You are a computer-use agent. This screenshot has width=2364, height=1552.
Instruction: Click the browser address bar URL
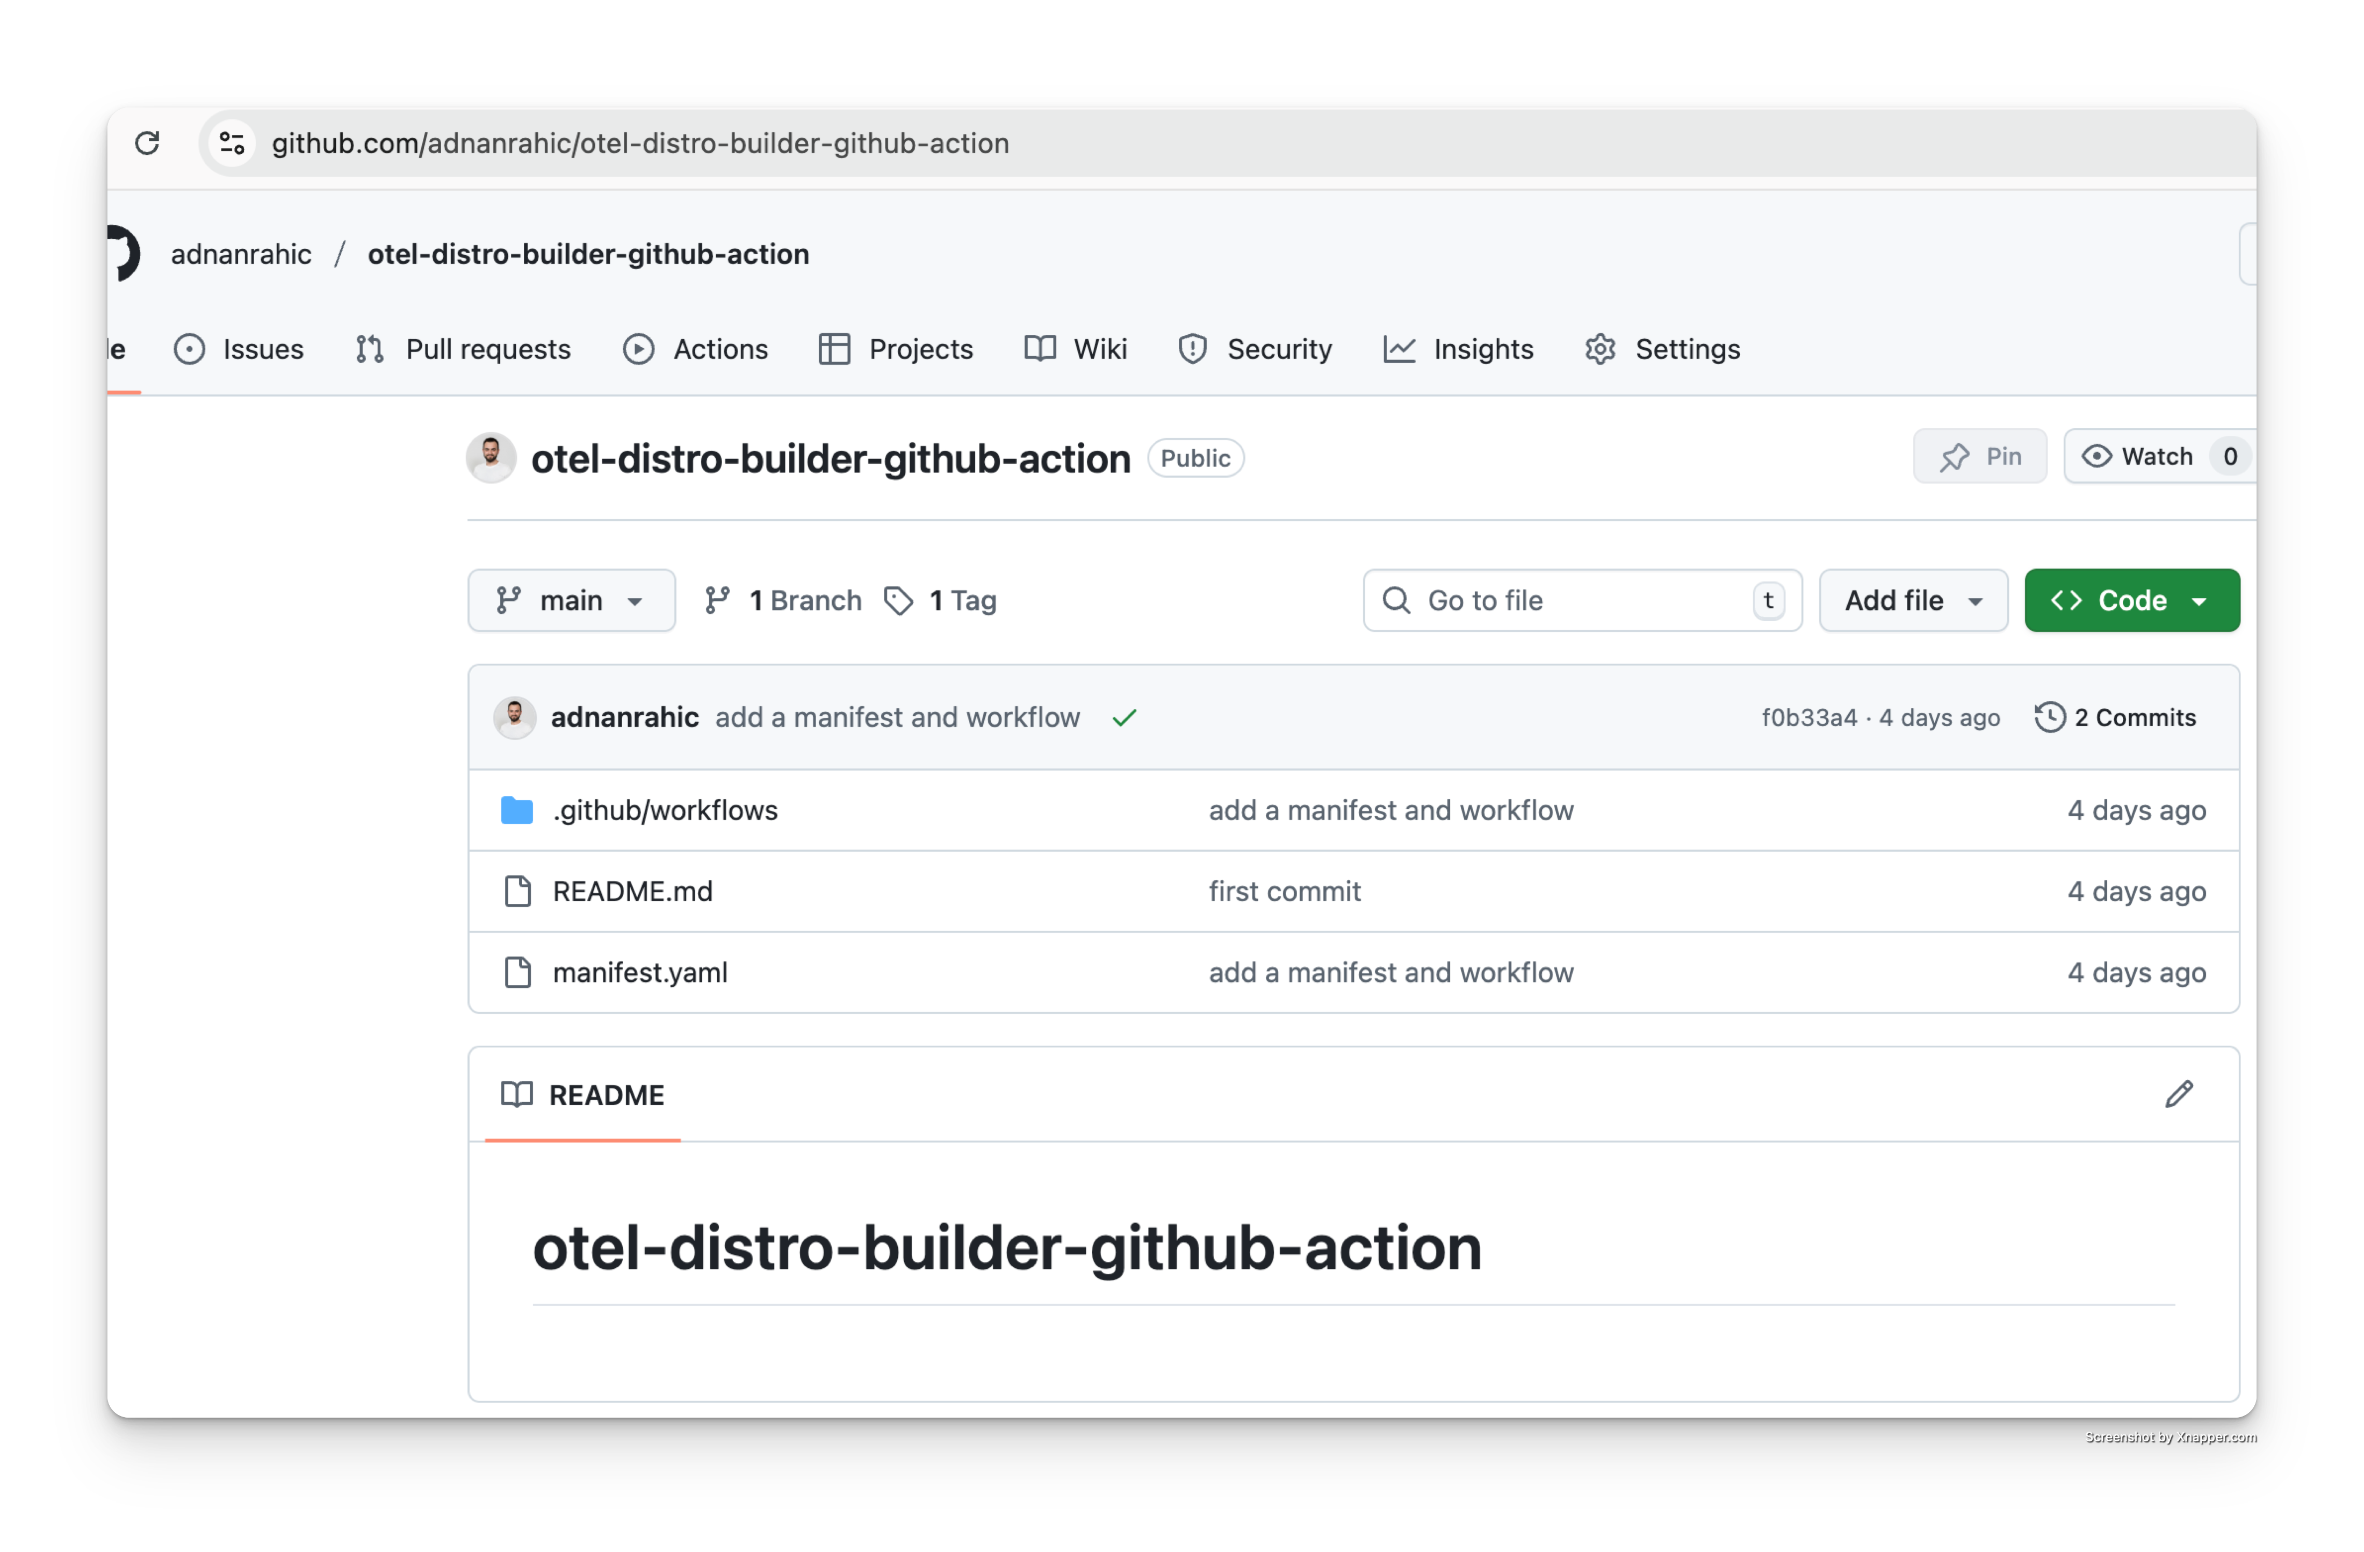[x=640, y=143]
